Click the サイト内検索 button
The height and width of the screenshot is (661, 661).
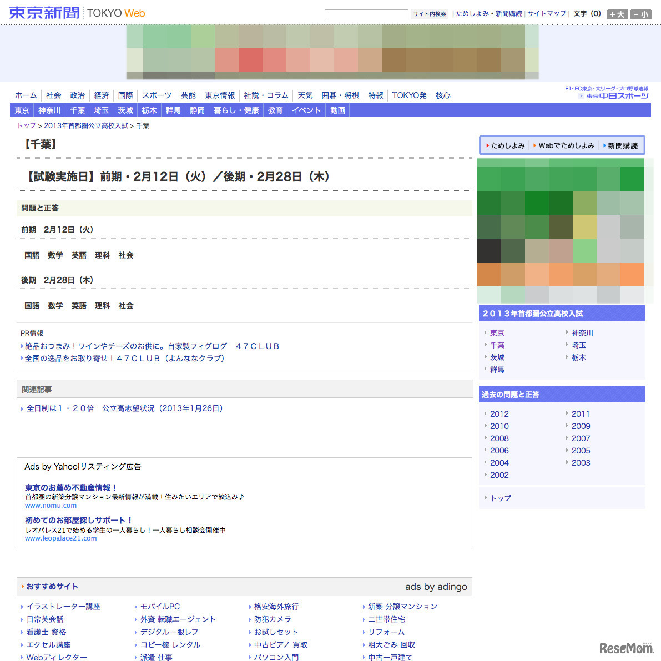tap(430, 14)
